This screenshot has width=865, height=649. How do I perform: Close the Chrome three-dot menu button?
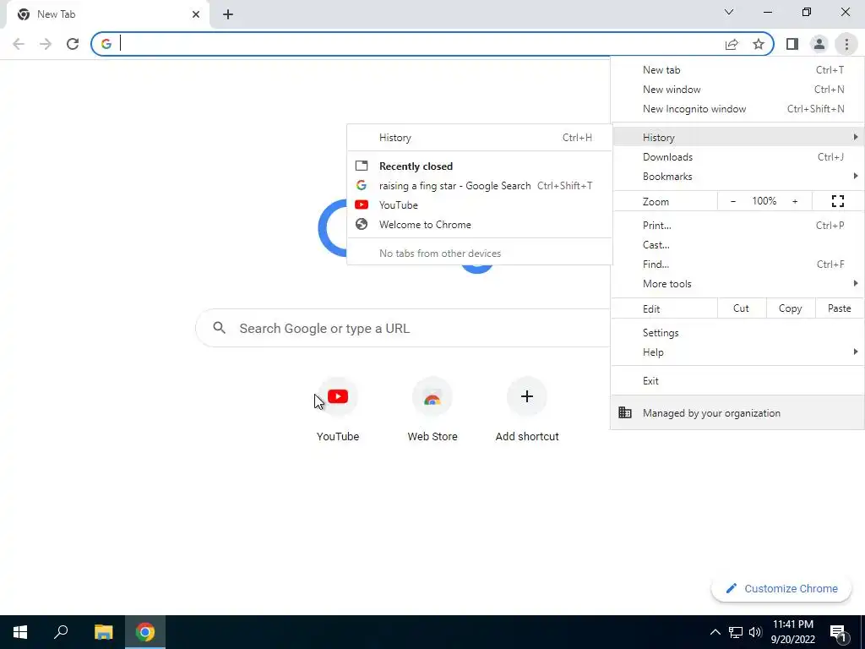pos(846,44)
